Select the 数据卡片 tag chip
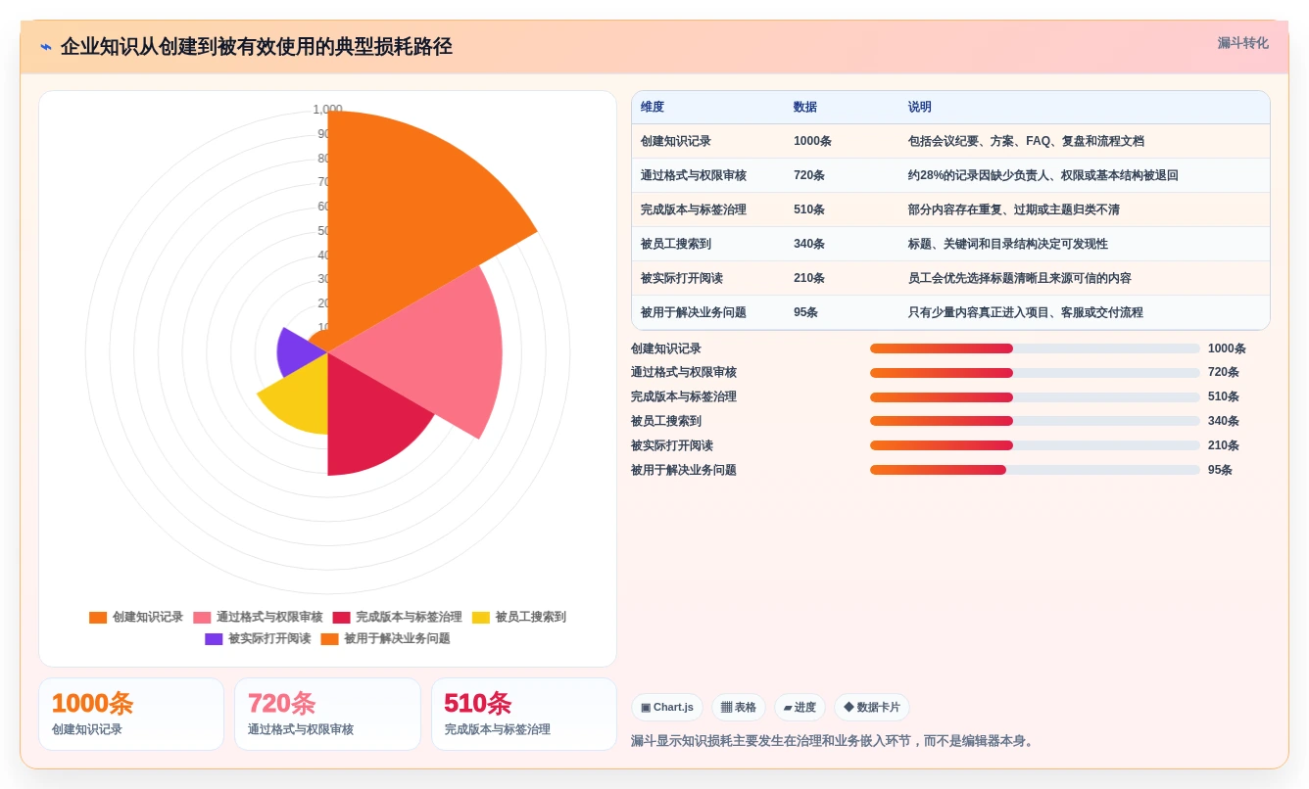 [872, 707]
